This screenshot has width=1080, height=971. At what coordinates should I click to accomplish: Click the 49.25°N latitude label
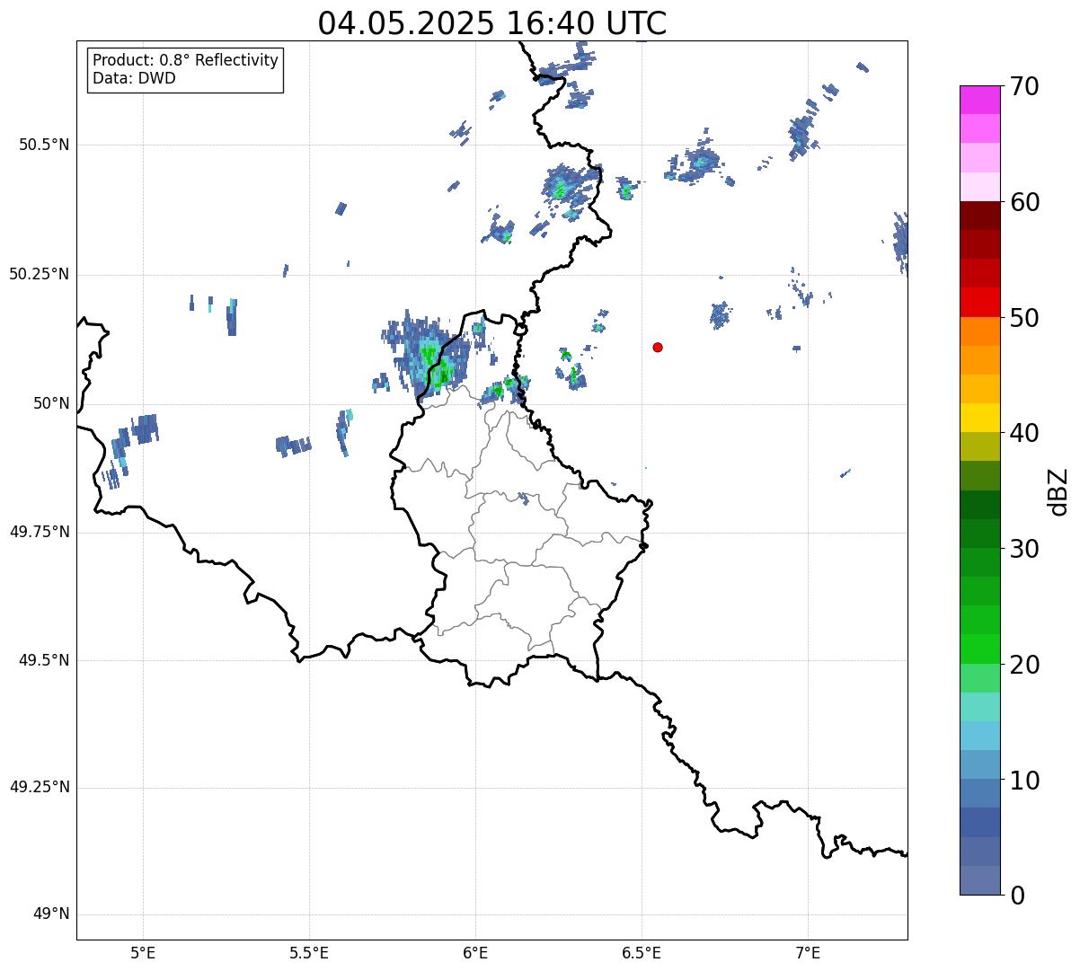[40, 788]
